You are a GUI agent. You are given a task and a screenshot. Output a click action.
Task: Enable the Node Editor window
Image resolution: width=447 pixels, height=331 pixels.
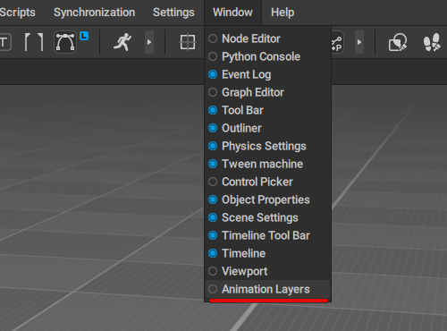pos(268,38)
